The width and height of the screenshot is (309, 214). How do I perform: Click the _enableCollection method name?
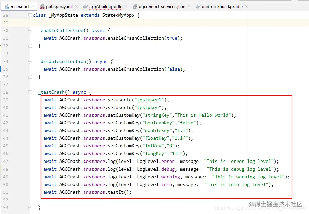[61, 31]
